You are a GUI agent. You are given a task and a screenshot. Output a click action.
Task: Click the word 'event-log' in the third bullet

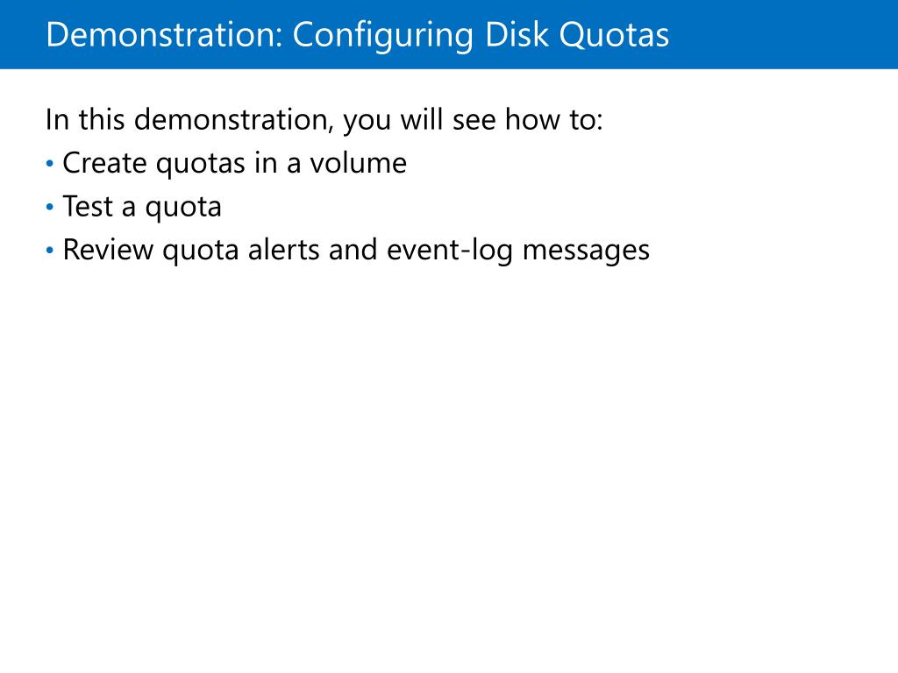[450, 250]
